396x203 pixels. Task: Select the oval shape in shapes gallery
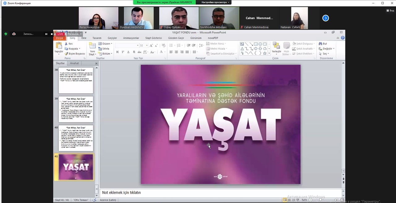pyautogui.click(x=260, y=44)
